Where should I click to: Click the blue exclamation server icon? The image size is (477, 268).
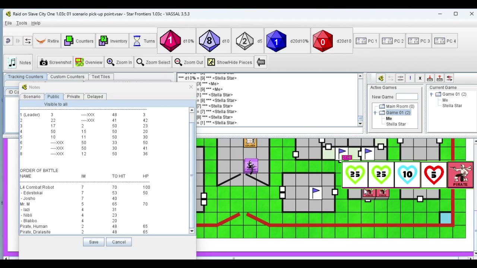(x=410, y=78)
